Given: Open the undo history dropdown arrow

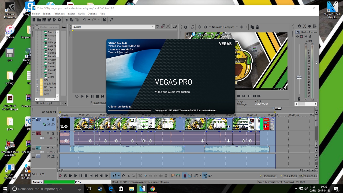Looking at the screenshot, I should click(x=89, y=20).
